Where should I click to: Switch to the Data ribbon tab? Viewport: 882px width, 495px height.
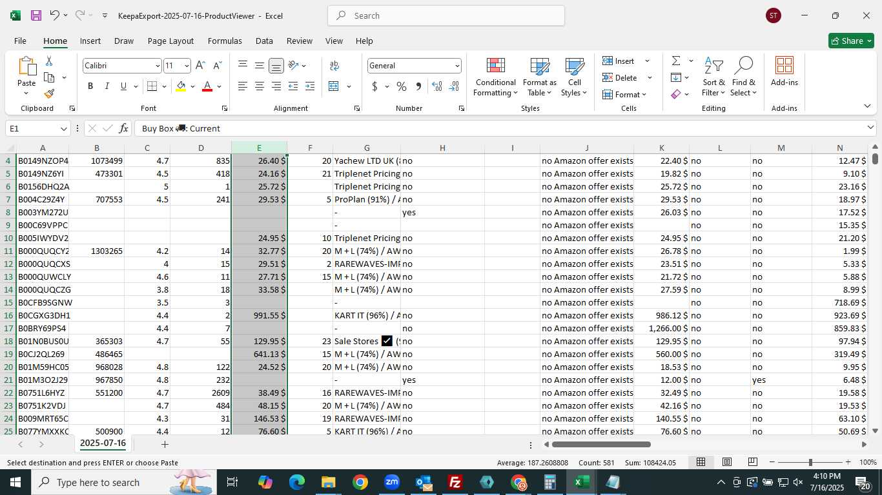click(x=264, y=41)
